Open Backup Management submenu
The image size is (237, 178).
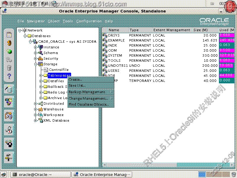(x=91, y=92)
